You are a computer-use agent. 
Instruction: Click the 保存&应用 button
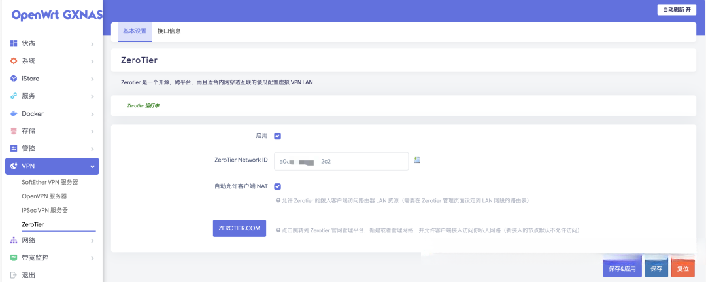622,268
